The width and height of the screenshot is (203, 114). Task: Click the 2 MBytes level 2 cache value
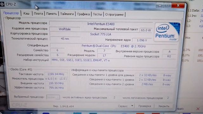point(147,84)
